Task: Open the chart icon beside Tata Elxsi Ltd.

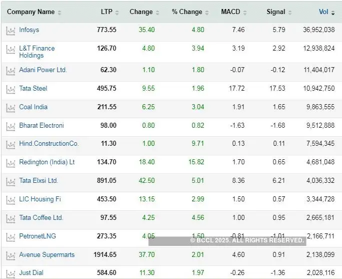Action: click(10, 182)
